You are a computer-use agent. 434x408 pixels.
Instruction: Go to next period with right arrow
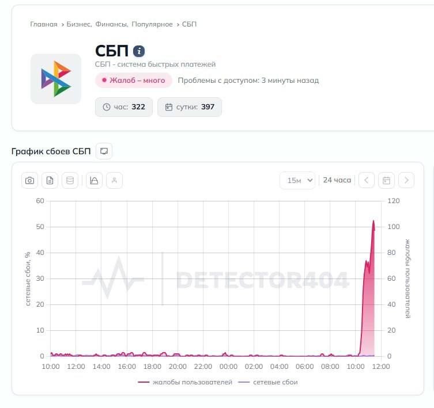406,180
